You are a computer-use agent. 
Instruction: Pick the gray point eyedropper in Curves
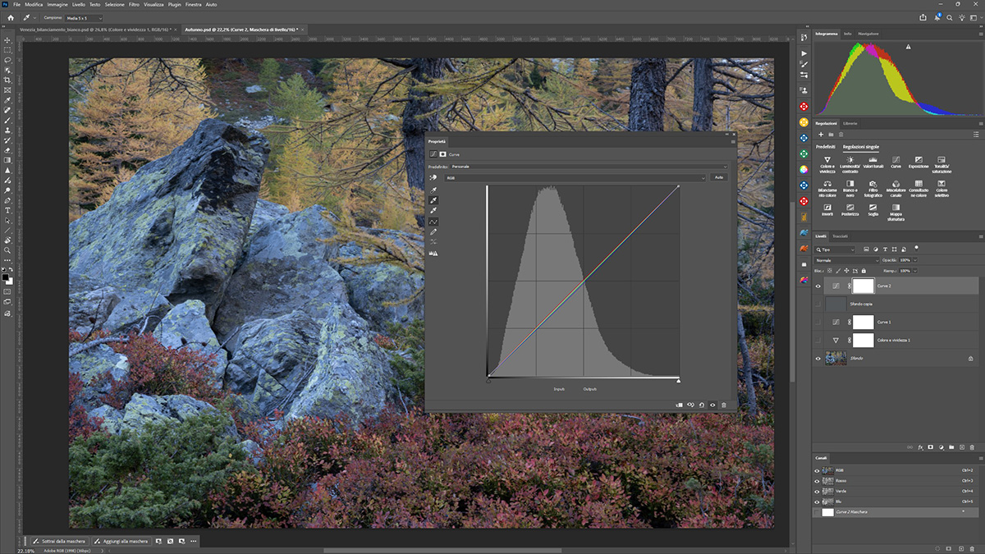coord(433,200)
